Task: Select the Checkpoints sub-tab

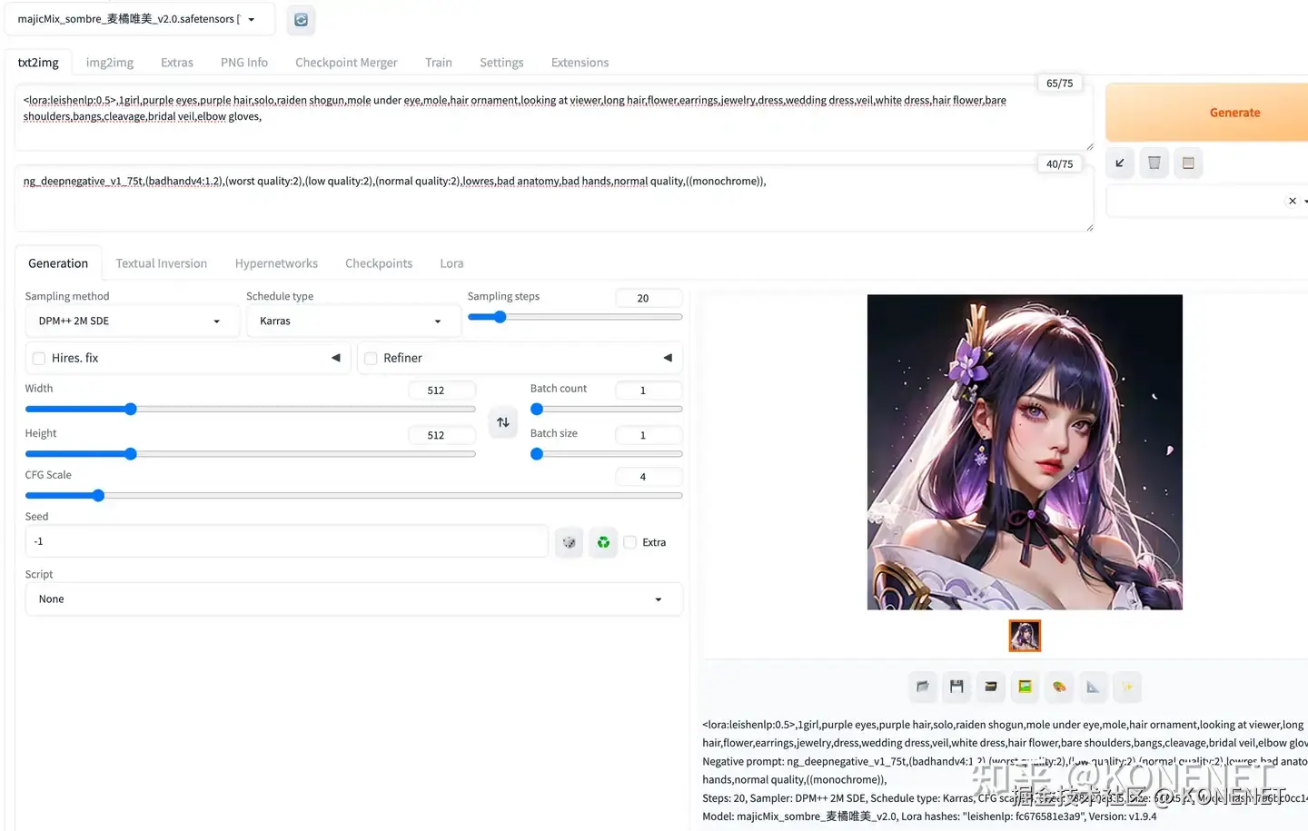Action: (x=379, y=263)
